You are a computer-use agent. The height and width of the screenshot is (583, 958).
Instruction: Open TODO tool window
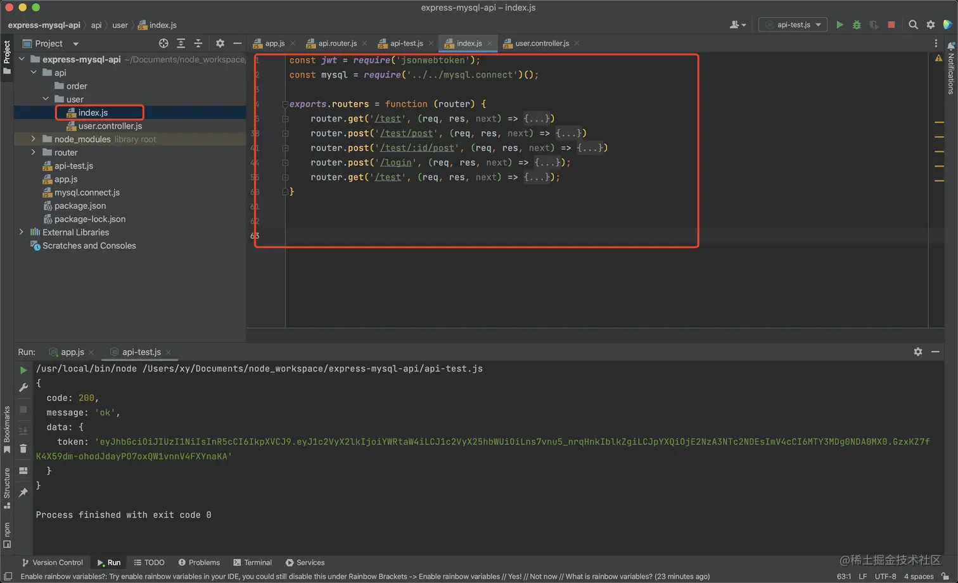[x=149, y=562]
